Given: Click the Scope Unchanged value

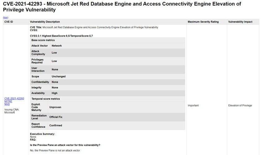Looking at the screenshot, I should (59, 76).
